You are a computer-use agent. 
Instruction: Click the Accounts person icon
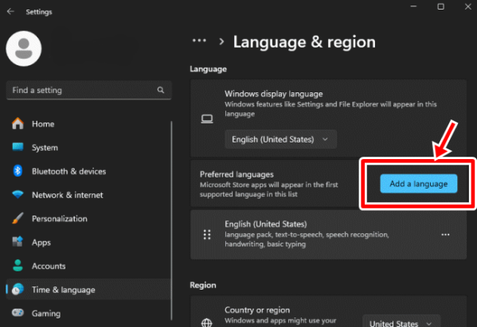pyautogui.click(x=18, y=266)
